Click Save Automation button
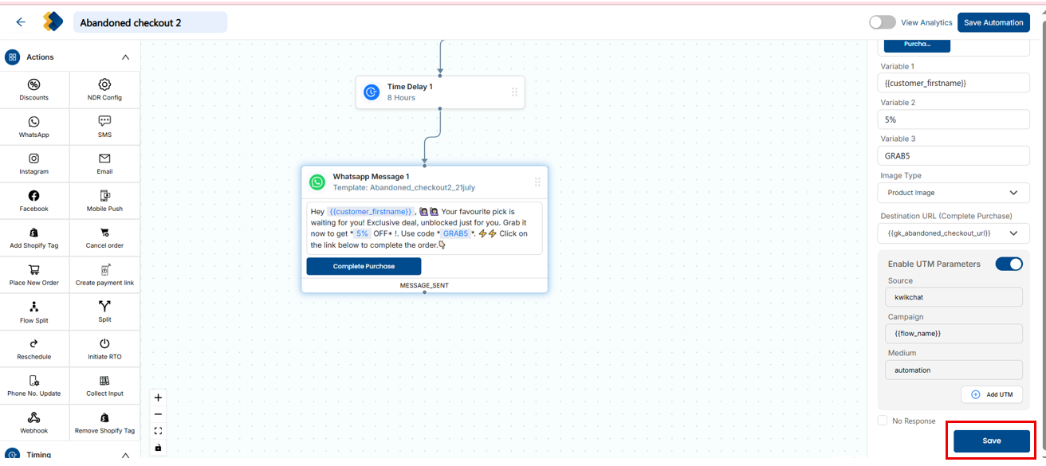The image size is (1046, 466). click(993, 22)
